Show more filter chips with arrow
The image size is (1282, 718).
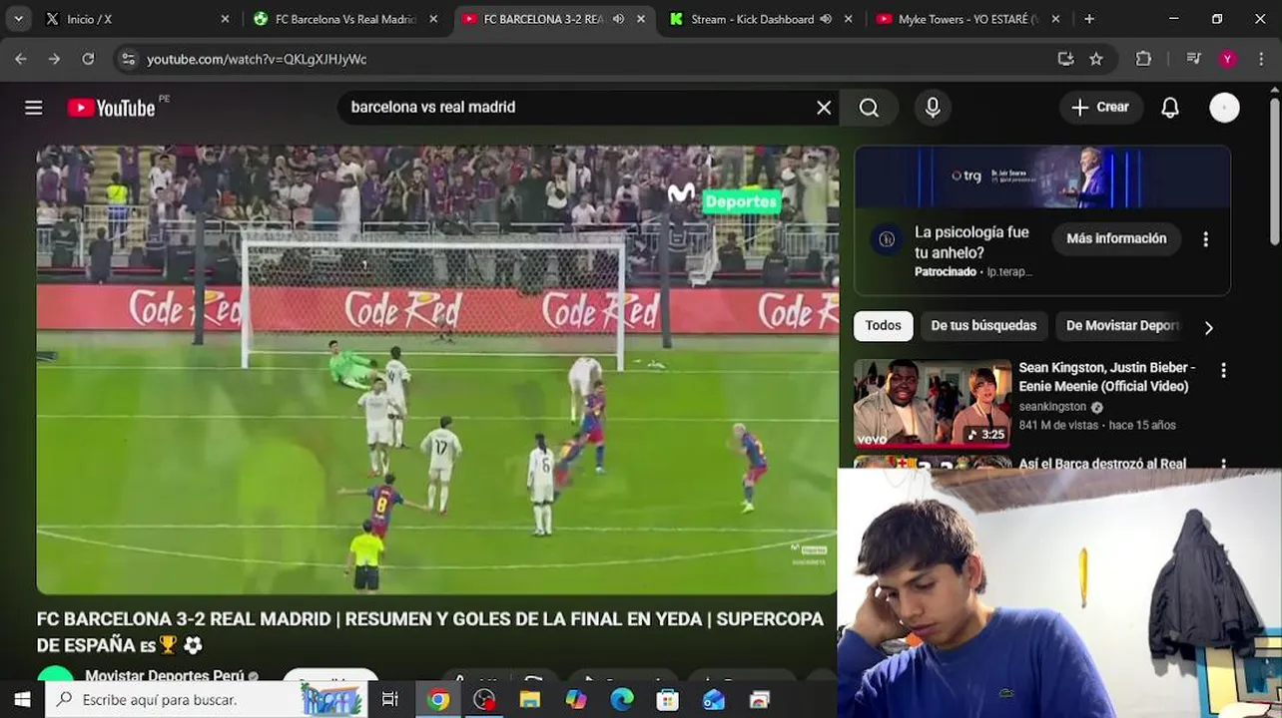[1208, 327]
